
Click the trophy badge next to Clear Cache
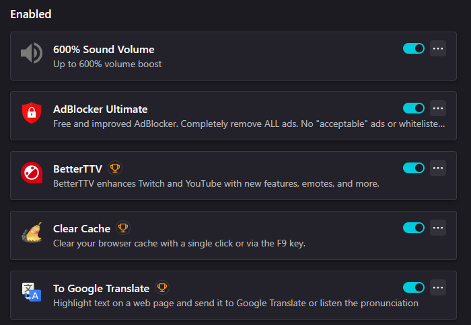122,228
